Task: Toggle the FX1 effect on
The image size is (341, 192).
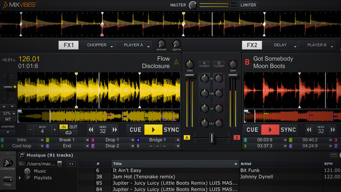Action: 69,45
